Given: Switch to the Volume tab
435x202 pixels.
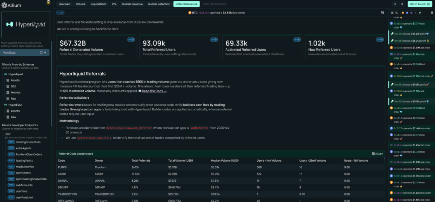Looking at the screenshot, I should [81, 4].
